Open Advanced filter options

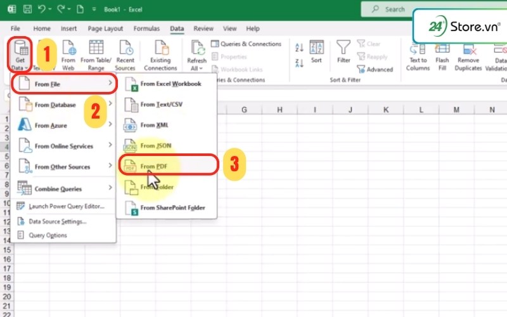point(375,69)
